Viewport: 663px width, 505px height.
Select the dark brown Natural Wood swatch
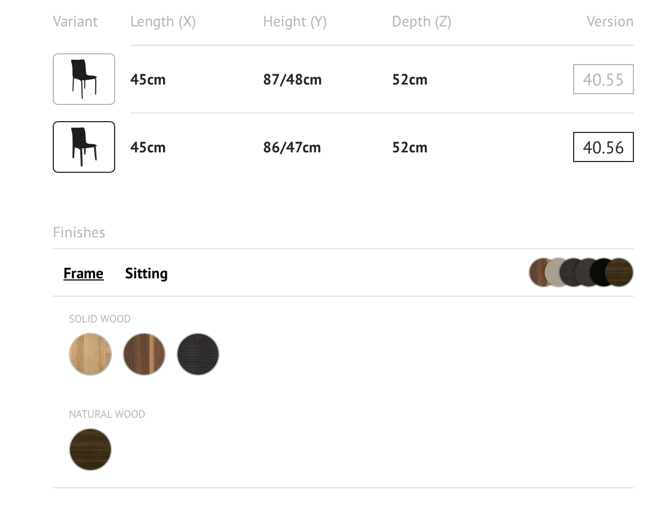pos(90,450)
